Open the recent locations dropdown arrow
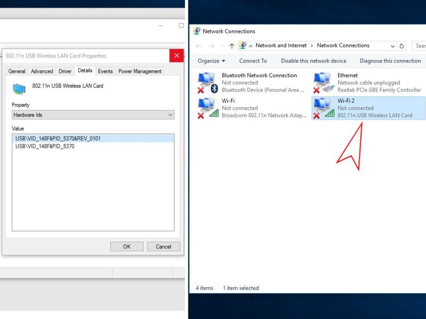 (x=222, y=46)
